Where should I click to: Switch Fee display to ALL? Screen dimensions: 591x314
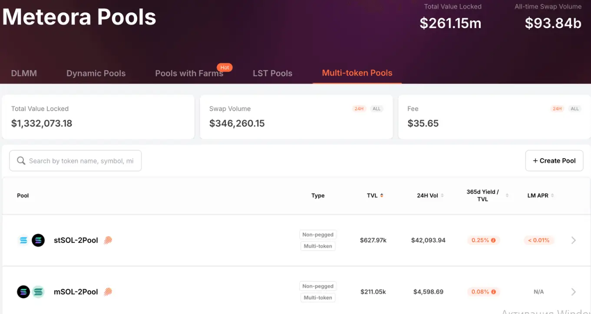(x=574, y=109)
